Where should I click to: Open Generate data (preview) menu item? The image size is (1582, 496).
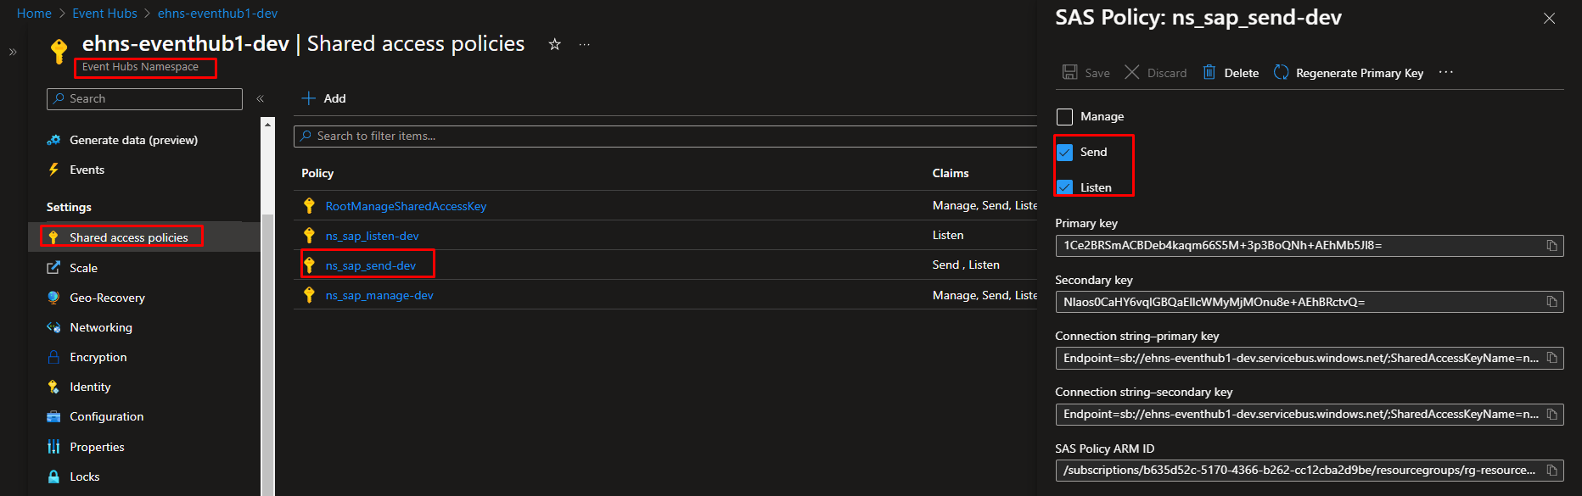(x=133, y=140)
